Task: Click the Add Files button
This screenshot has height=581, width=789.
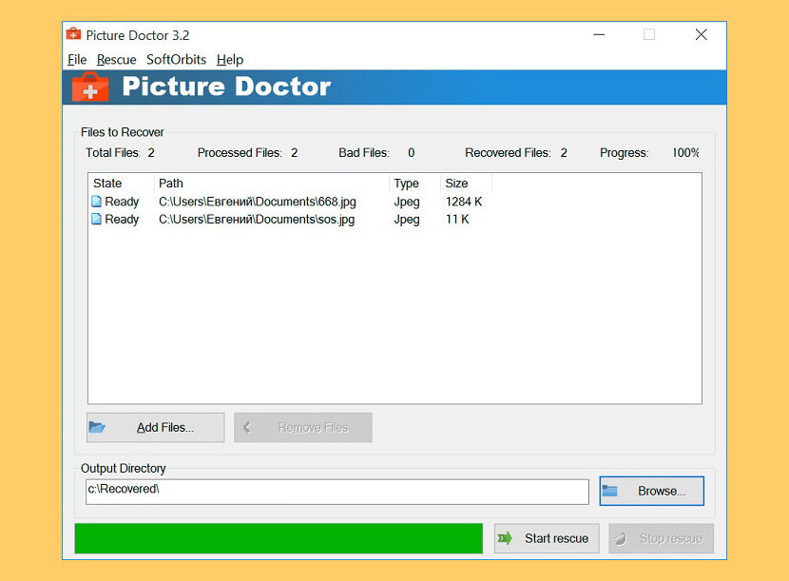Action: tap(155, 427)
